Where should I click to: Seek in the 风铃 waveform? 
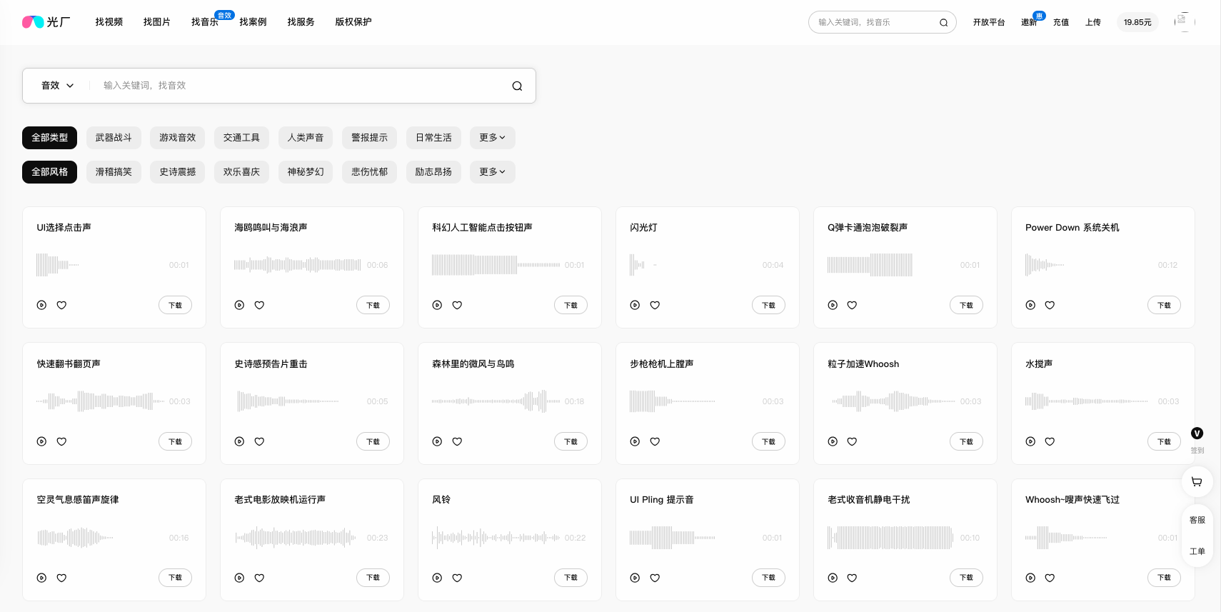point(496,538)
